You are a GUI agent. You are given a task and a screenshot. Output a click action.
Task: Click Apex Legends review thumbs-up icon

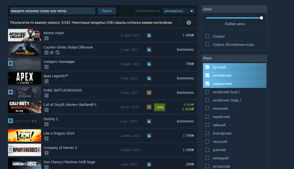(x=149, y=78)
